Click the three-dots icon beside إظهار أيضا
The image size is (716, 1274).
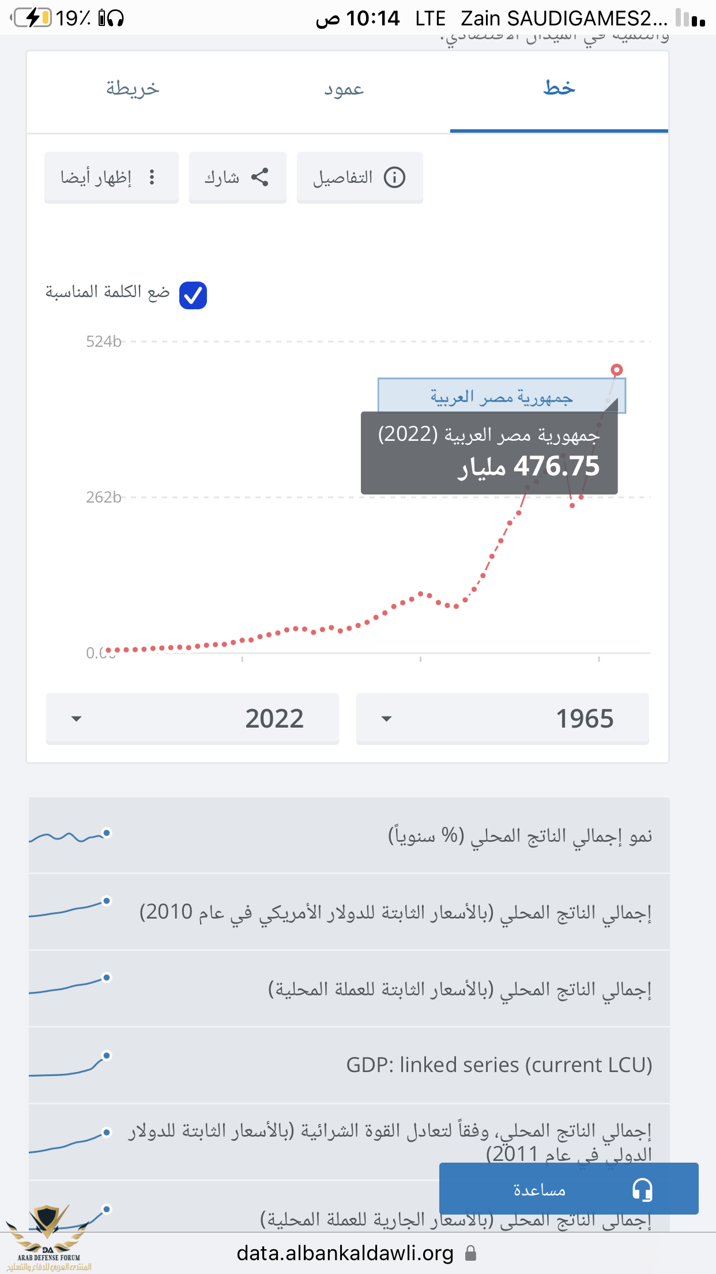pos(152,177)
